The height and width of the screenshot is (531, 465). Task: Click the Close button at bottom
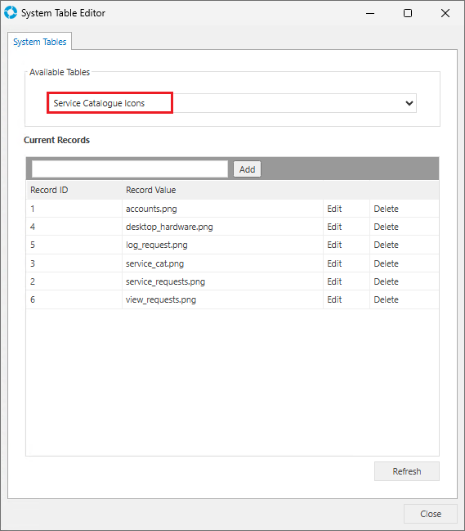[x=431, y=514]
